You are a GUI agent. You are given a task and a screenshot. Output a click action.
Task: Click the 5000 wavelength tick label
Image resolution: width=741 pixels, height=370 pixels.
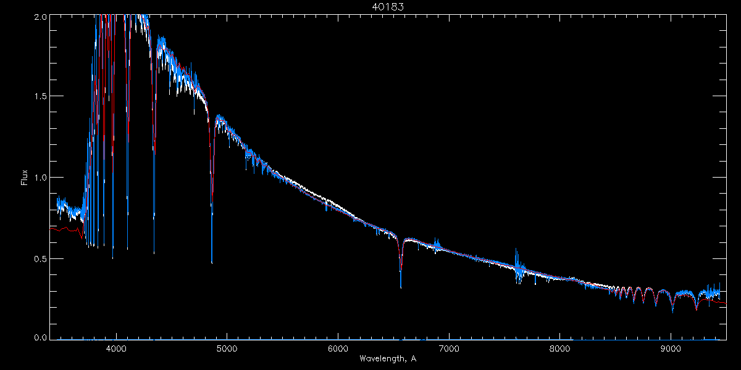click(227, 348)
